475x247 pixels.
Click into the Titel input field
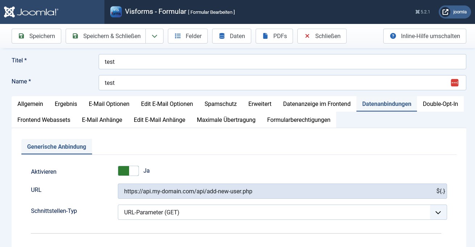click(282, 62)
